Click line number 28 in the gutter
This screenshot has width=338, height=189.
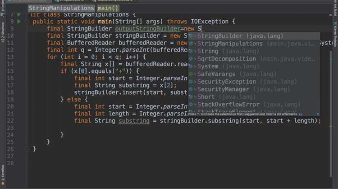[x=10, y=163]
